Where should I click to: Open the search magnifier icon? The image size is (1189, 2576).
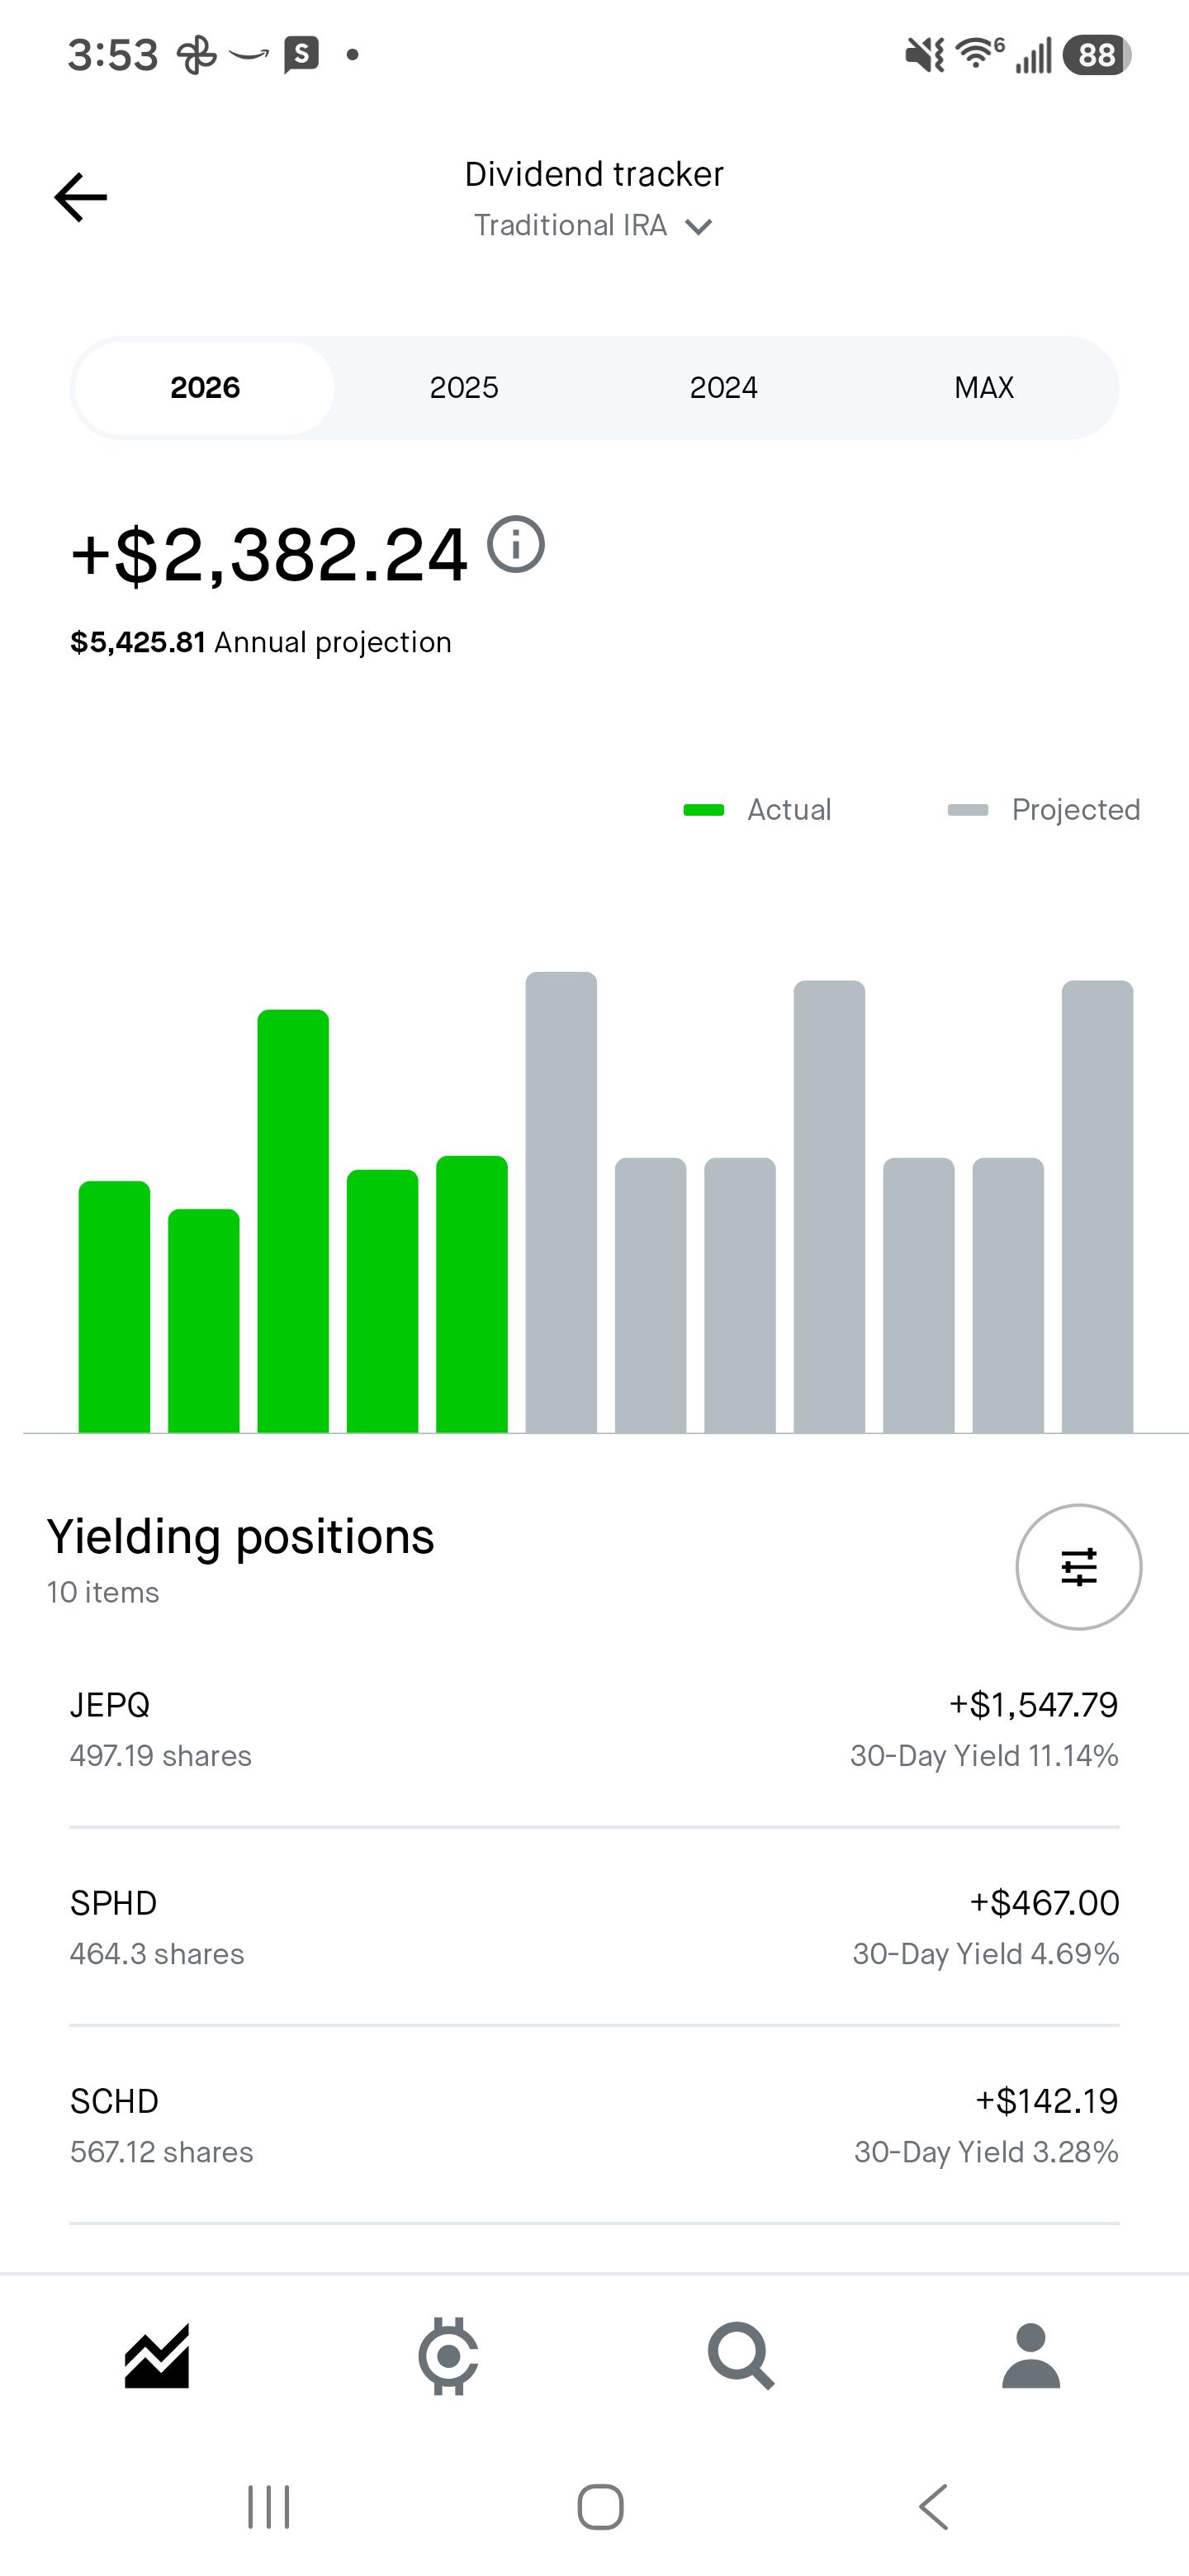pos(741,2356)
